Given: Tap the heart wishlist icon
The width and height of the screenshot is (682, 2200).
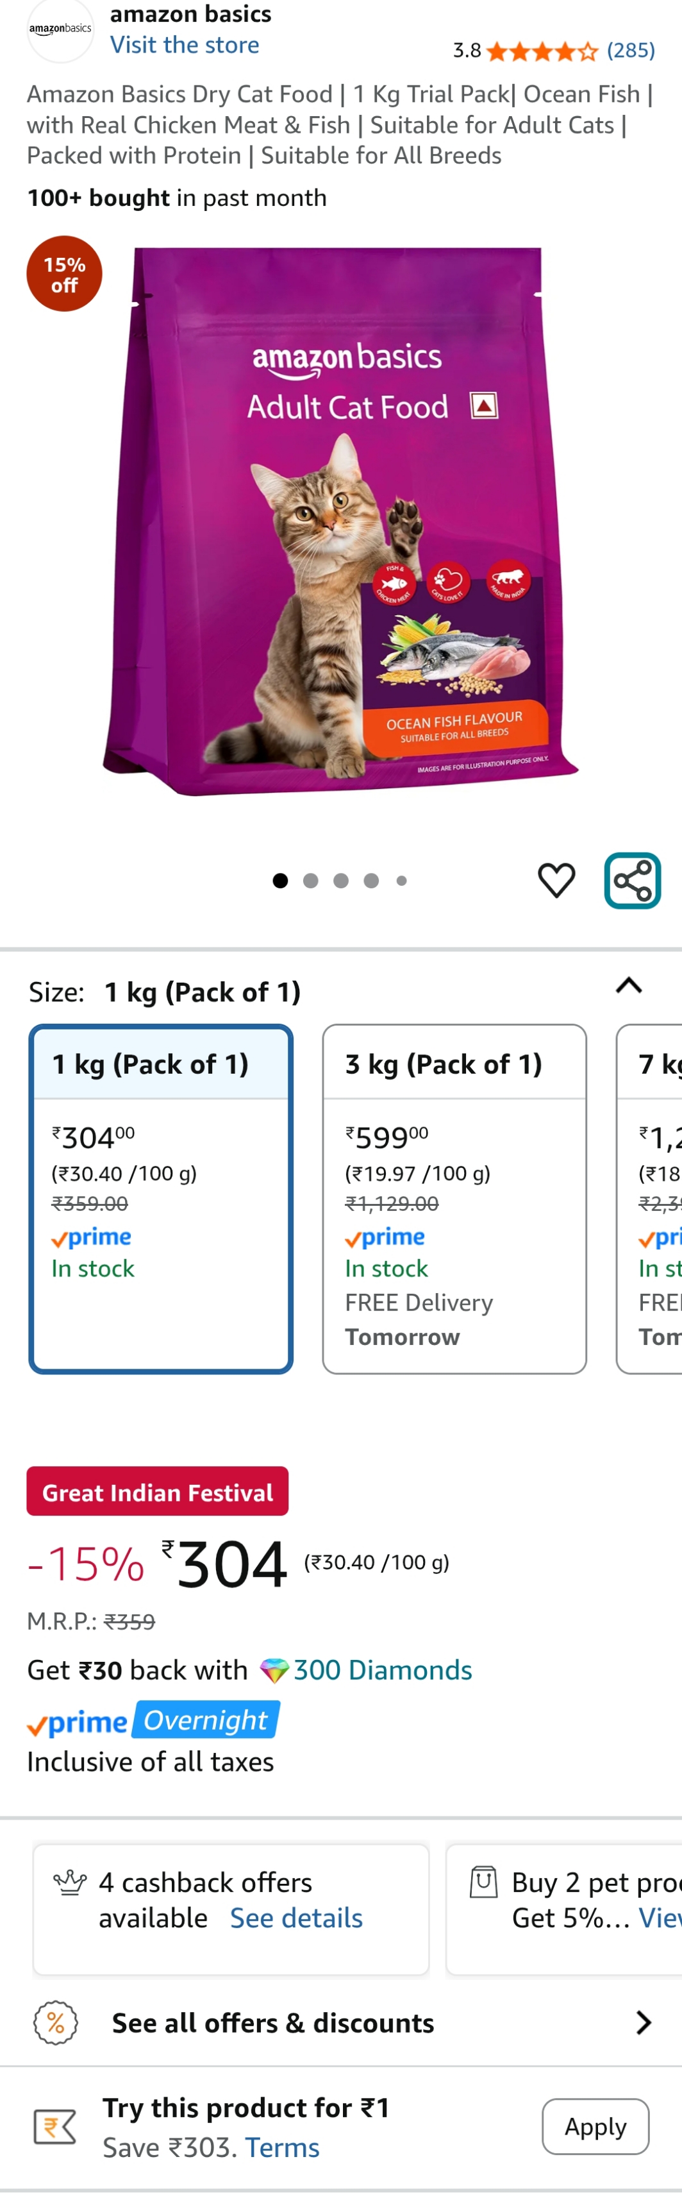Looking at the screenshot, I should pyautogui.click(x=556, y=881).
